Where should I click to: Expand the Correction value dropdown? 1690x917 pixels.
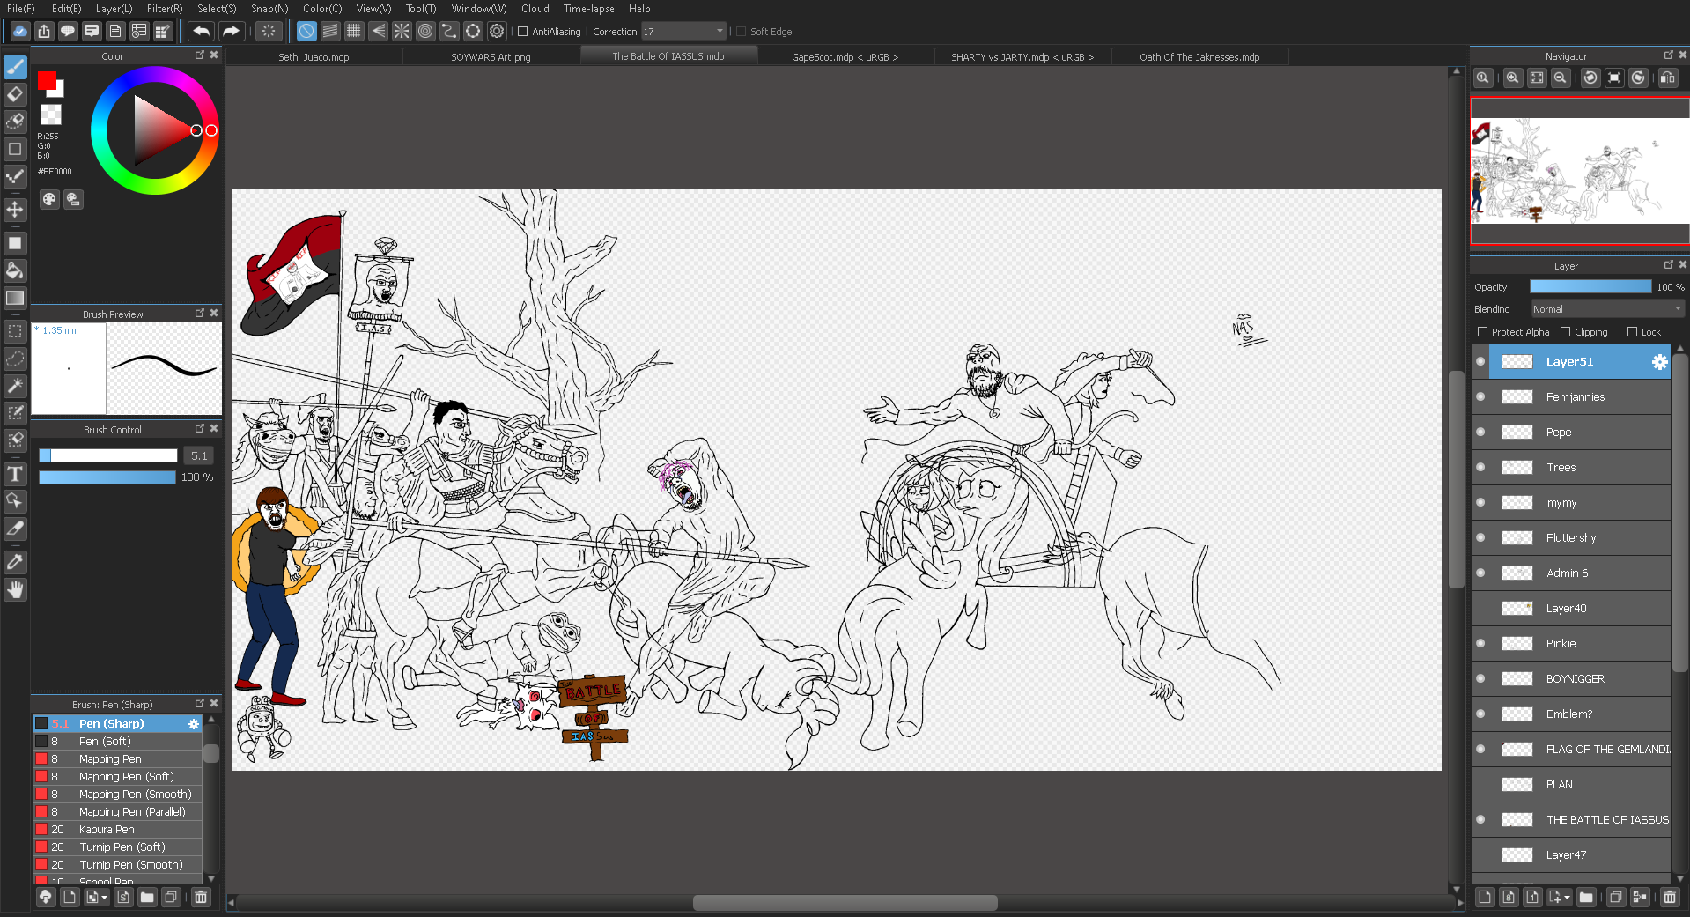coord(720,32)
